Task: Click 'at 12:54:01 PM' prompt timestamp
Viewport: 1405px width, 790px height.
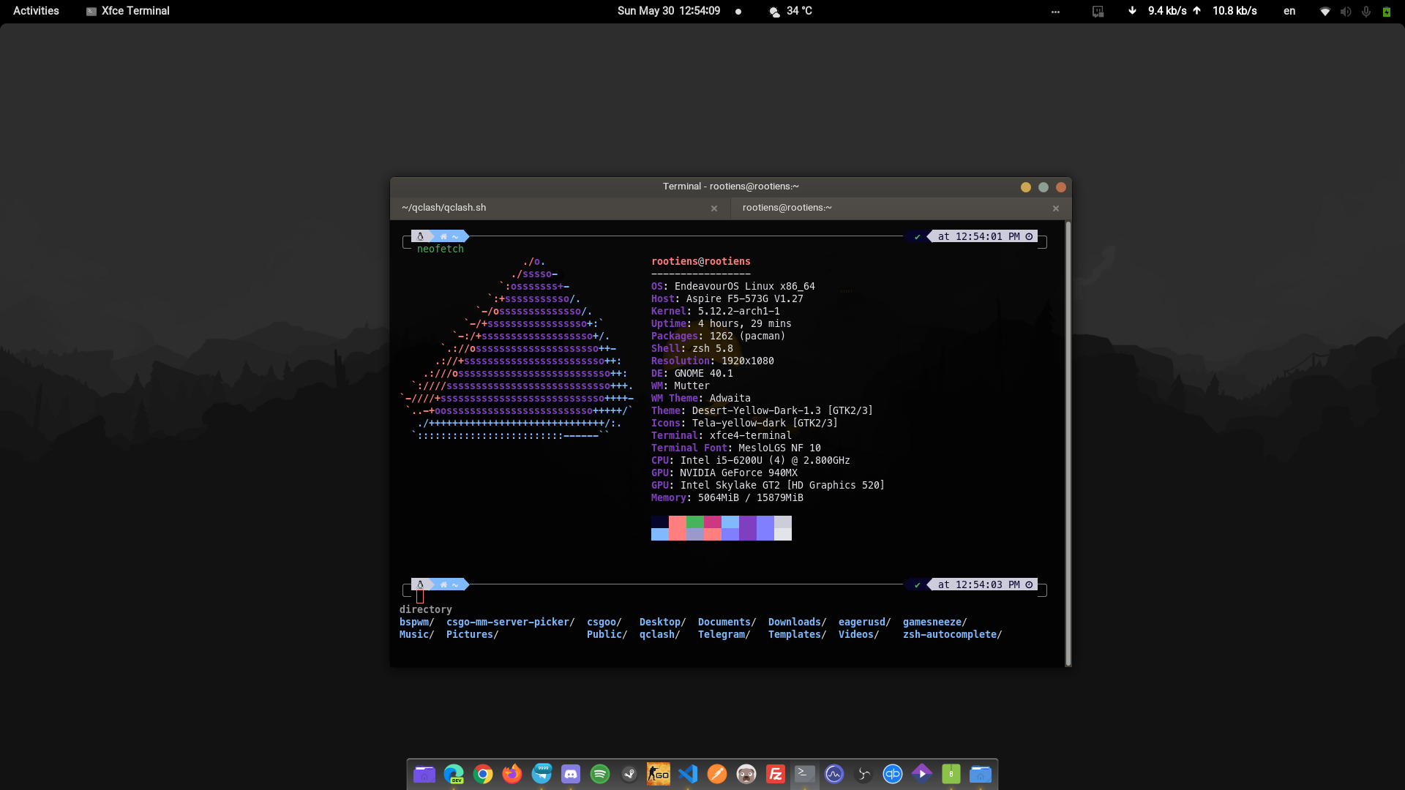Action: coord(979,237)
